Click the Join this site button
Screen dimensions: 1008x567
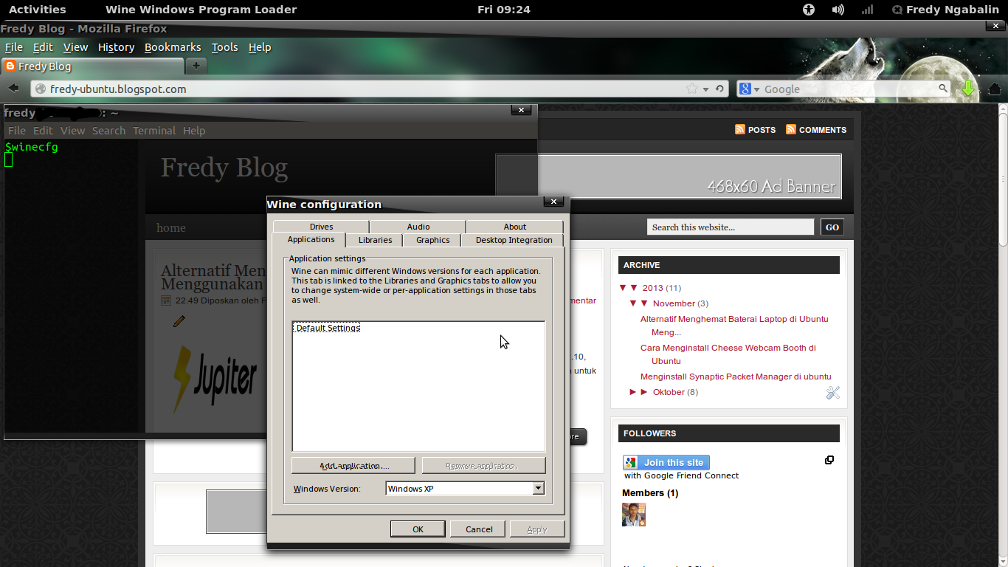666,463
